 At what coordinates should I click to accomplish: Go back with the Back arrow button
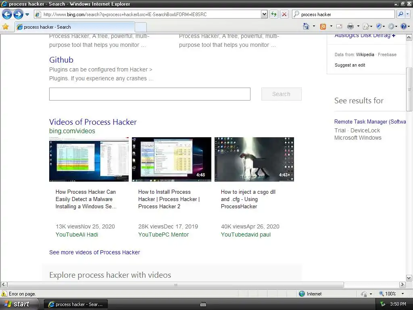[7, 14]
